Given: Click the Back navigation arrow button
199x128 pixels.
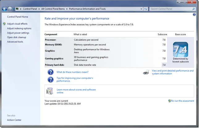Looking at the screenshot, I should point(4,9).
